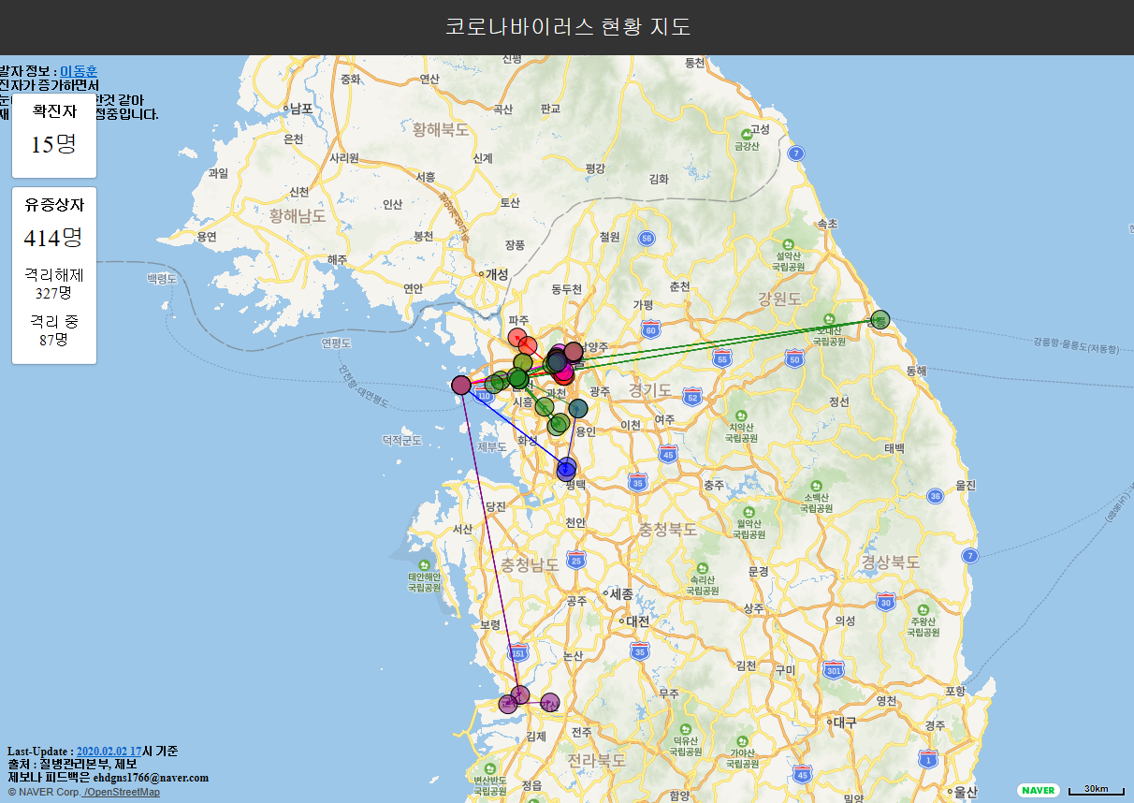
Task: Click the page title 코로나바이러스 현황 지도
Action: pyautogui.click(x=568, y=26)
